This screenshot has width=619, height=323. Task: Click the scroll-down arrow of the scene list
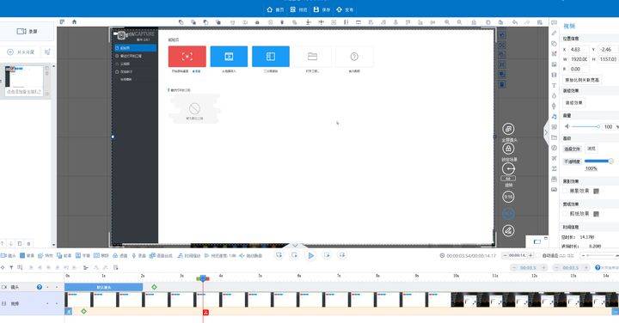coord(53,245)
